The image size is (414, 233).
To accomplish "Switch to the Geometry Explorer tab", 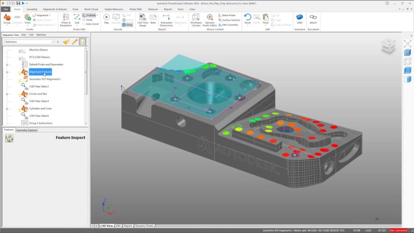I will (26, 130).
